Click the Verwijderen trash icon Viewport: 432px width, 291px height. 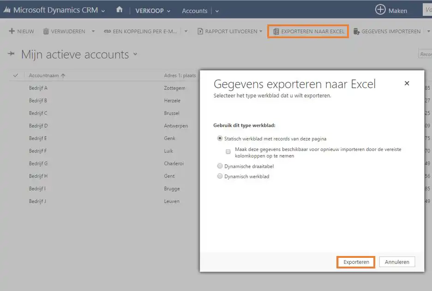click(x=46, y=31)
